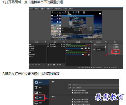This screenshot has width=126, height=105.
Task: Open the 场景集合(S) menu
Action: click(x=58, y=9)
